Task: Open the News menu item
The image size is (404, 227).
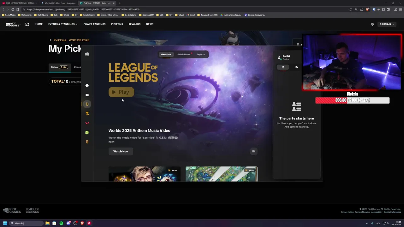Action: pyautogui.click(x=150, y=24)
